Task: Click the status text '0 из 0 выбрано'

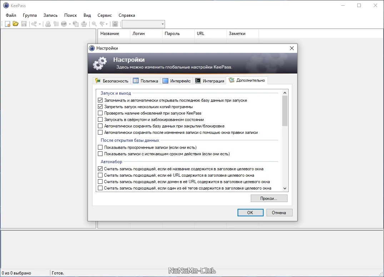Action: click(x=16, y=273)
